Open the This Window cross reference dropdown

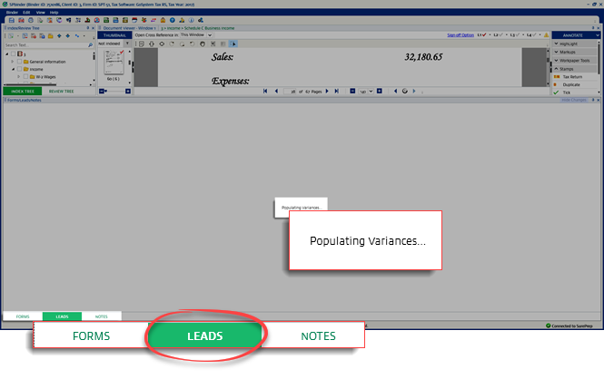click(x=210, y=35)
